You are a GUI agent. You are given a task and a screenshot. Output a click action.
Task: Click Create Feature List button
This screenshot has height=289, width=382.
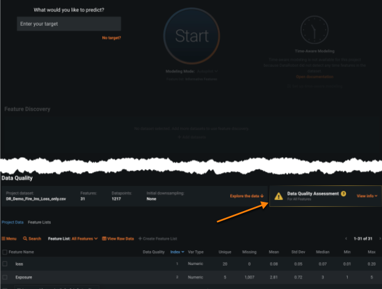157,239
